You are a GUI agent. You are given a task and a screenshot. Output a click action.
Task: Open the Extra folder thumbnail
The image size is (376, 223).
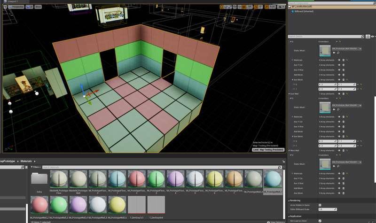tap(39, 179)
